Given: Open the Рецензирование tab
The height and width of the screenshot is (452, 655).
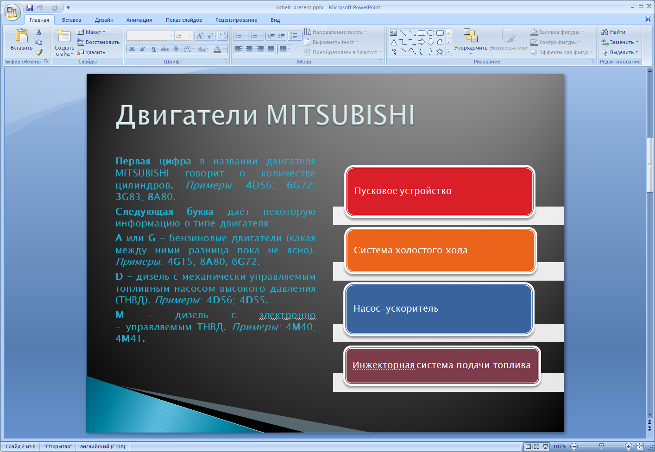Looking at the screenshot, I should [236, 20].
